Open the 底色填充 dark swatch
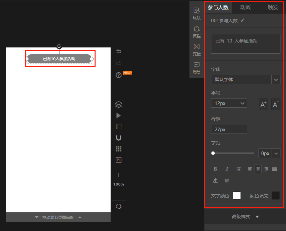The height and width of the screenshot is (231, 286). coord(276,195)
